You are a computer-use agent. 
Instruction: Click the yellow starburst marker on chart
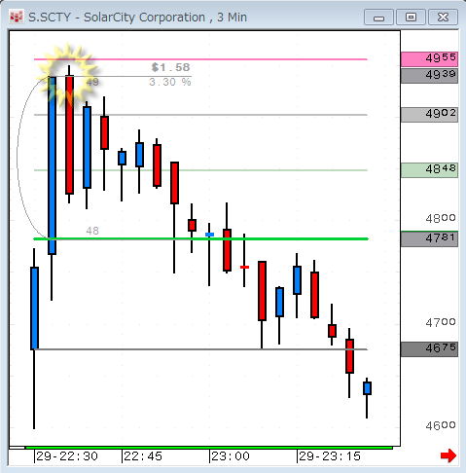tap(67, 75)
